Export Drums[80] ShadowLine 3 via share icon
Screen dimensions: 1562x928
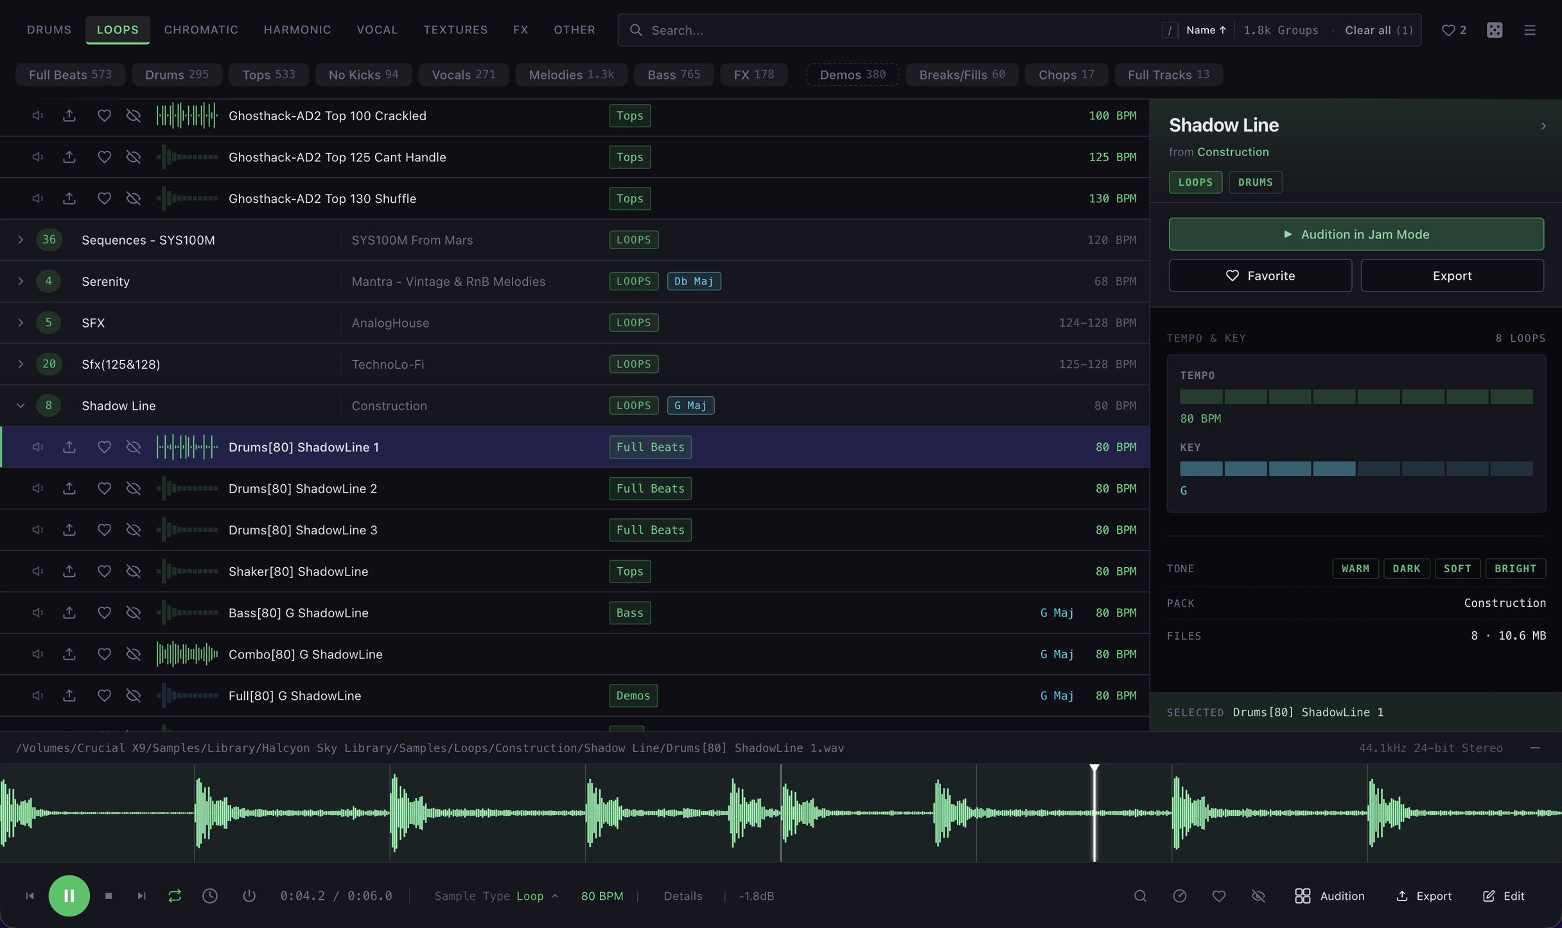69,530
